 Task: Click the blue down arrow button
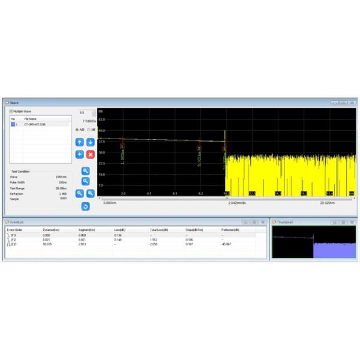pyautogui.click(x=90, y=142)
